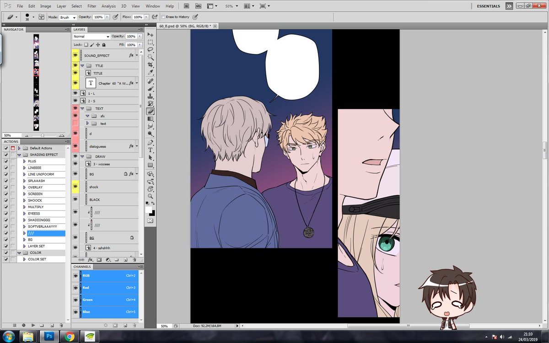Collapse the SHADING EFFECT action set
The height and width of the screenshot is (343, 549).
(x=19, y=155)
